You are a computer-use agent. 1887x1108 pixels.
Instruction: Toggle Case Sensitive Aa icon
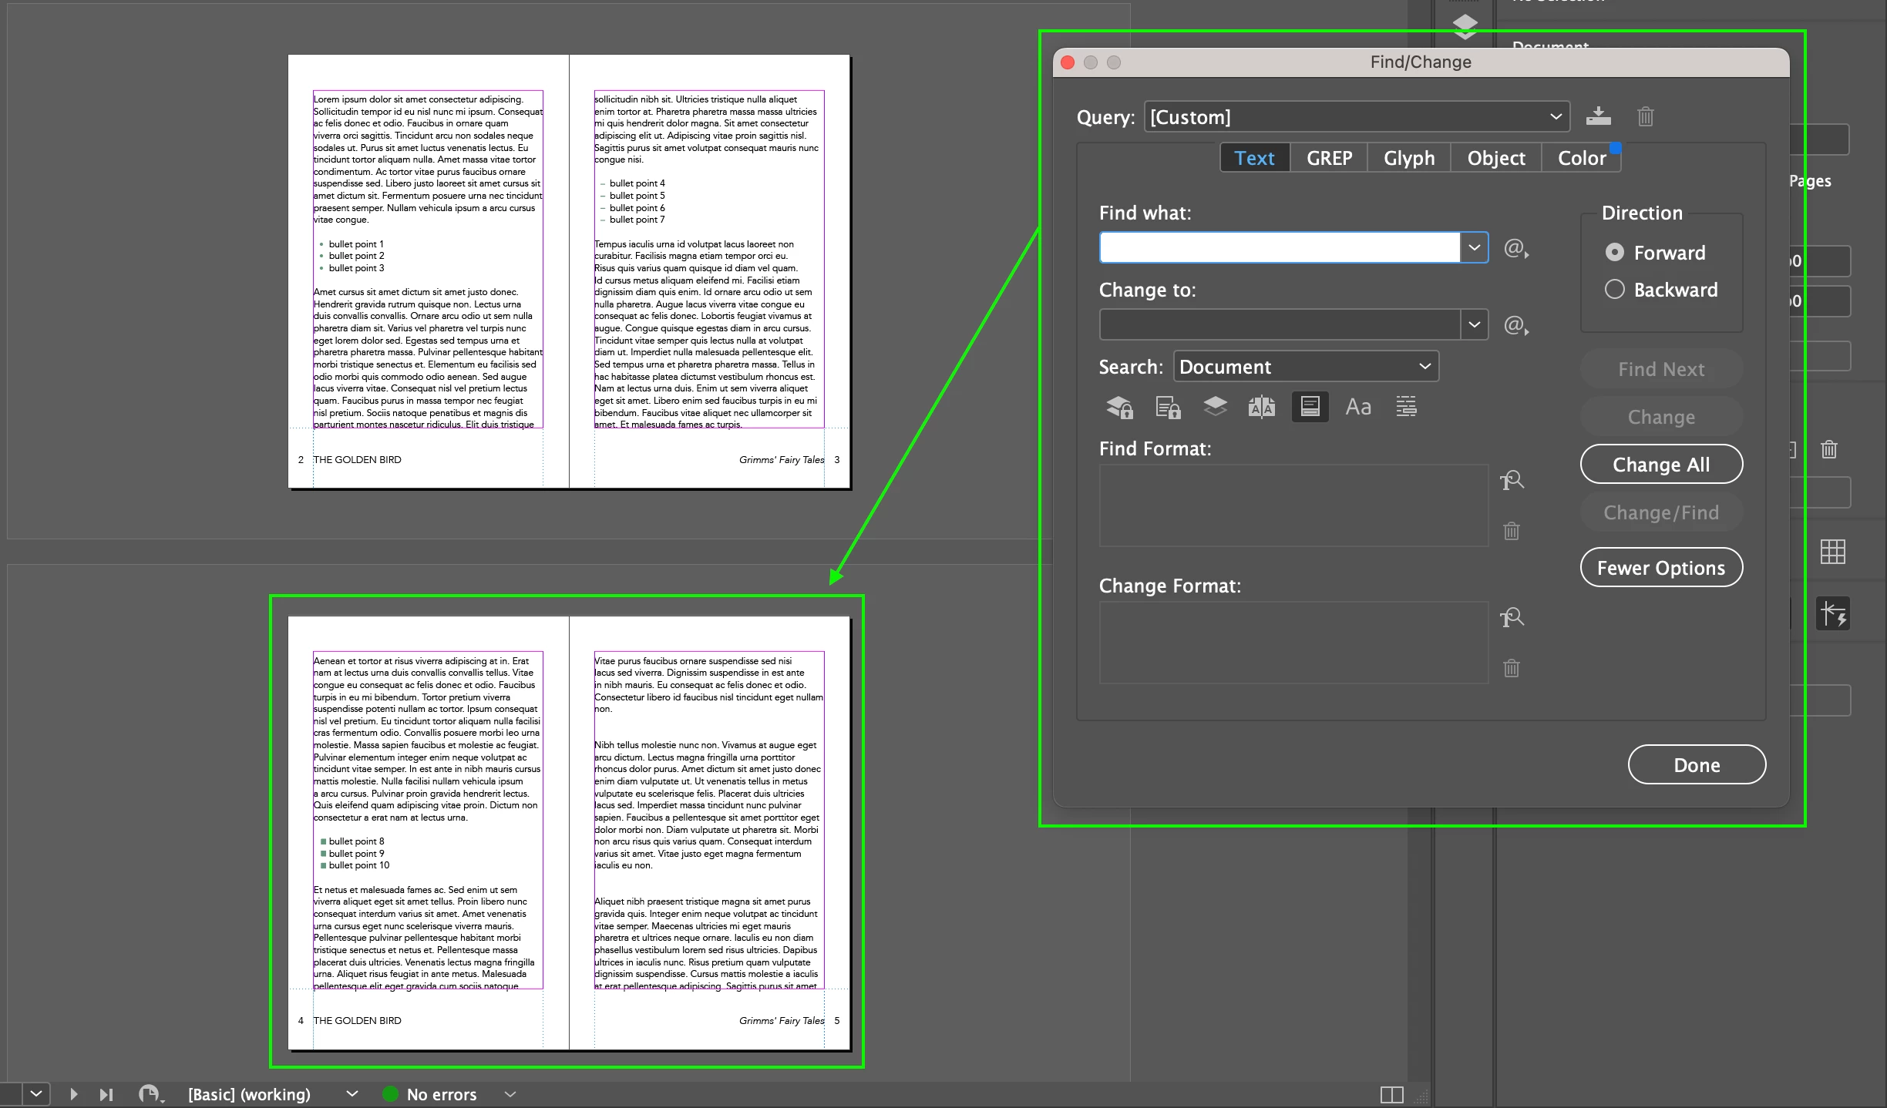(x=1358, y=407)
